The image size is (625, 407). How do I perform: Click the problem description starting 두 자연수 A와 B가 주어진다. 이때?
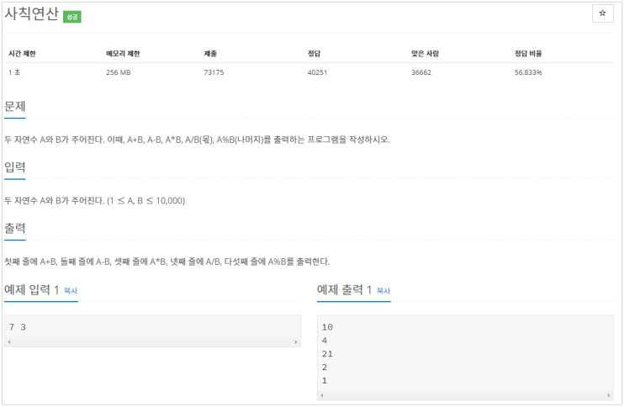pyautogui.click(x=198, y=140)
